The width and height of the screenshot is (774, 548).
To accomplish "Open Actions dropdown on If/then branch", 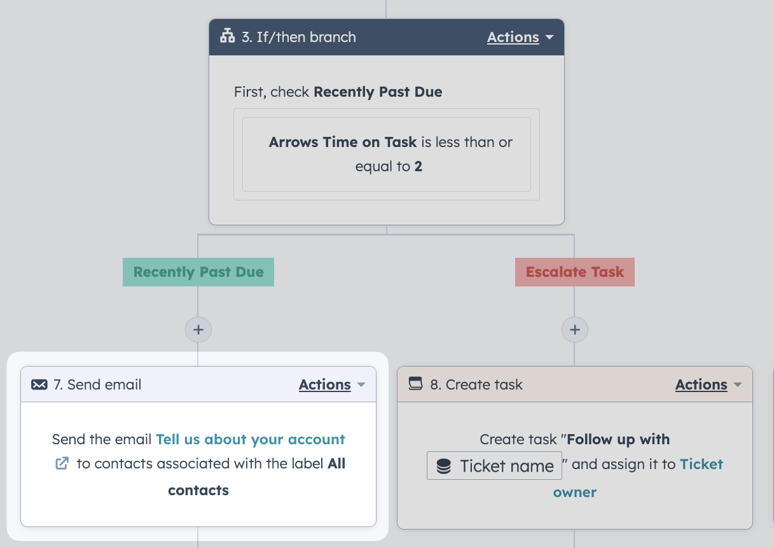I will tap(520, 37).
